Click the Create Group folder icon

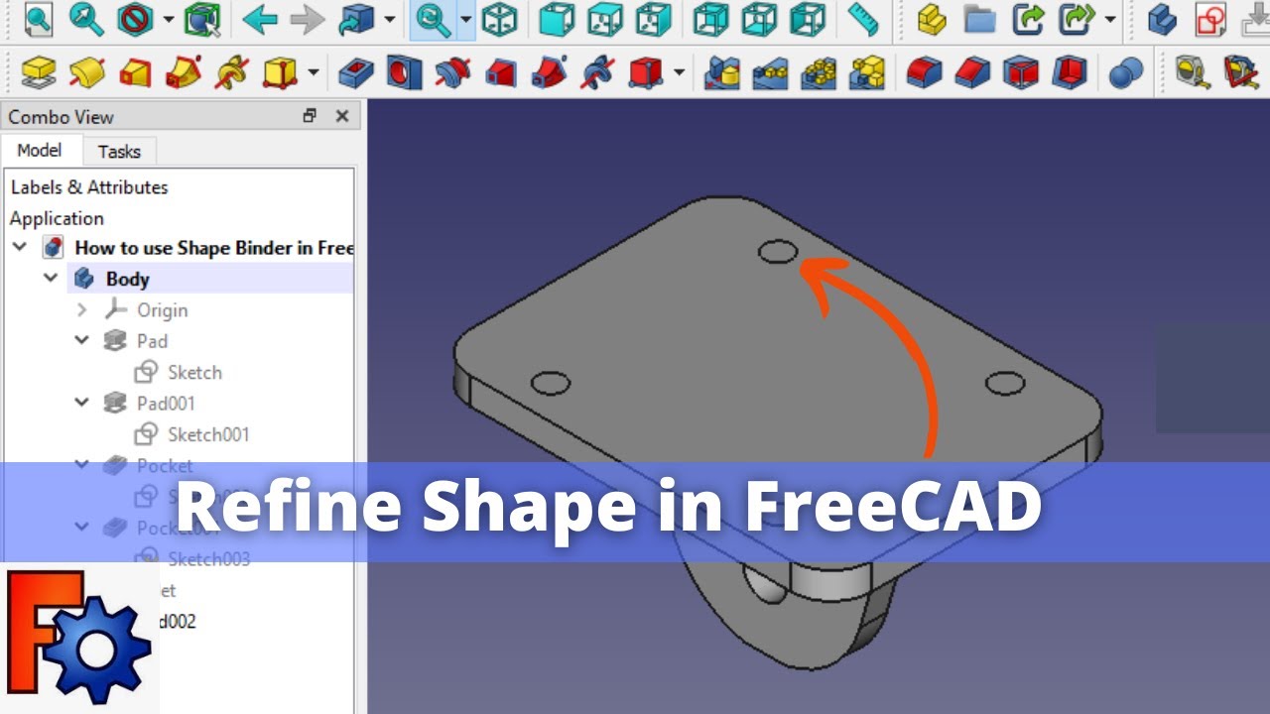pos(979,19)
